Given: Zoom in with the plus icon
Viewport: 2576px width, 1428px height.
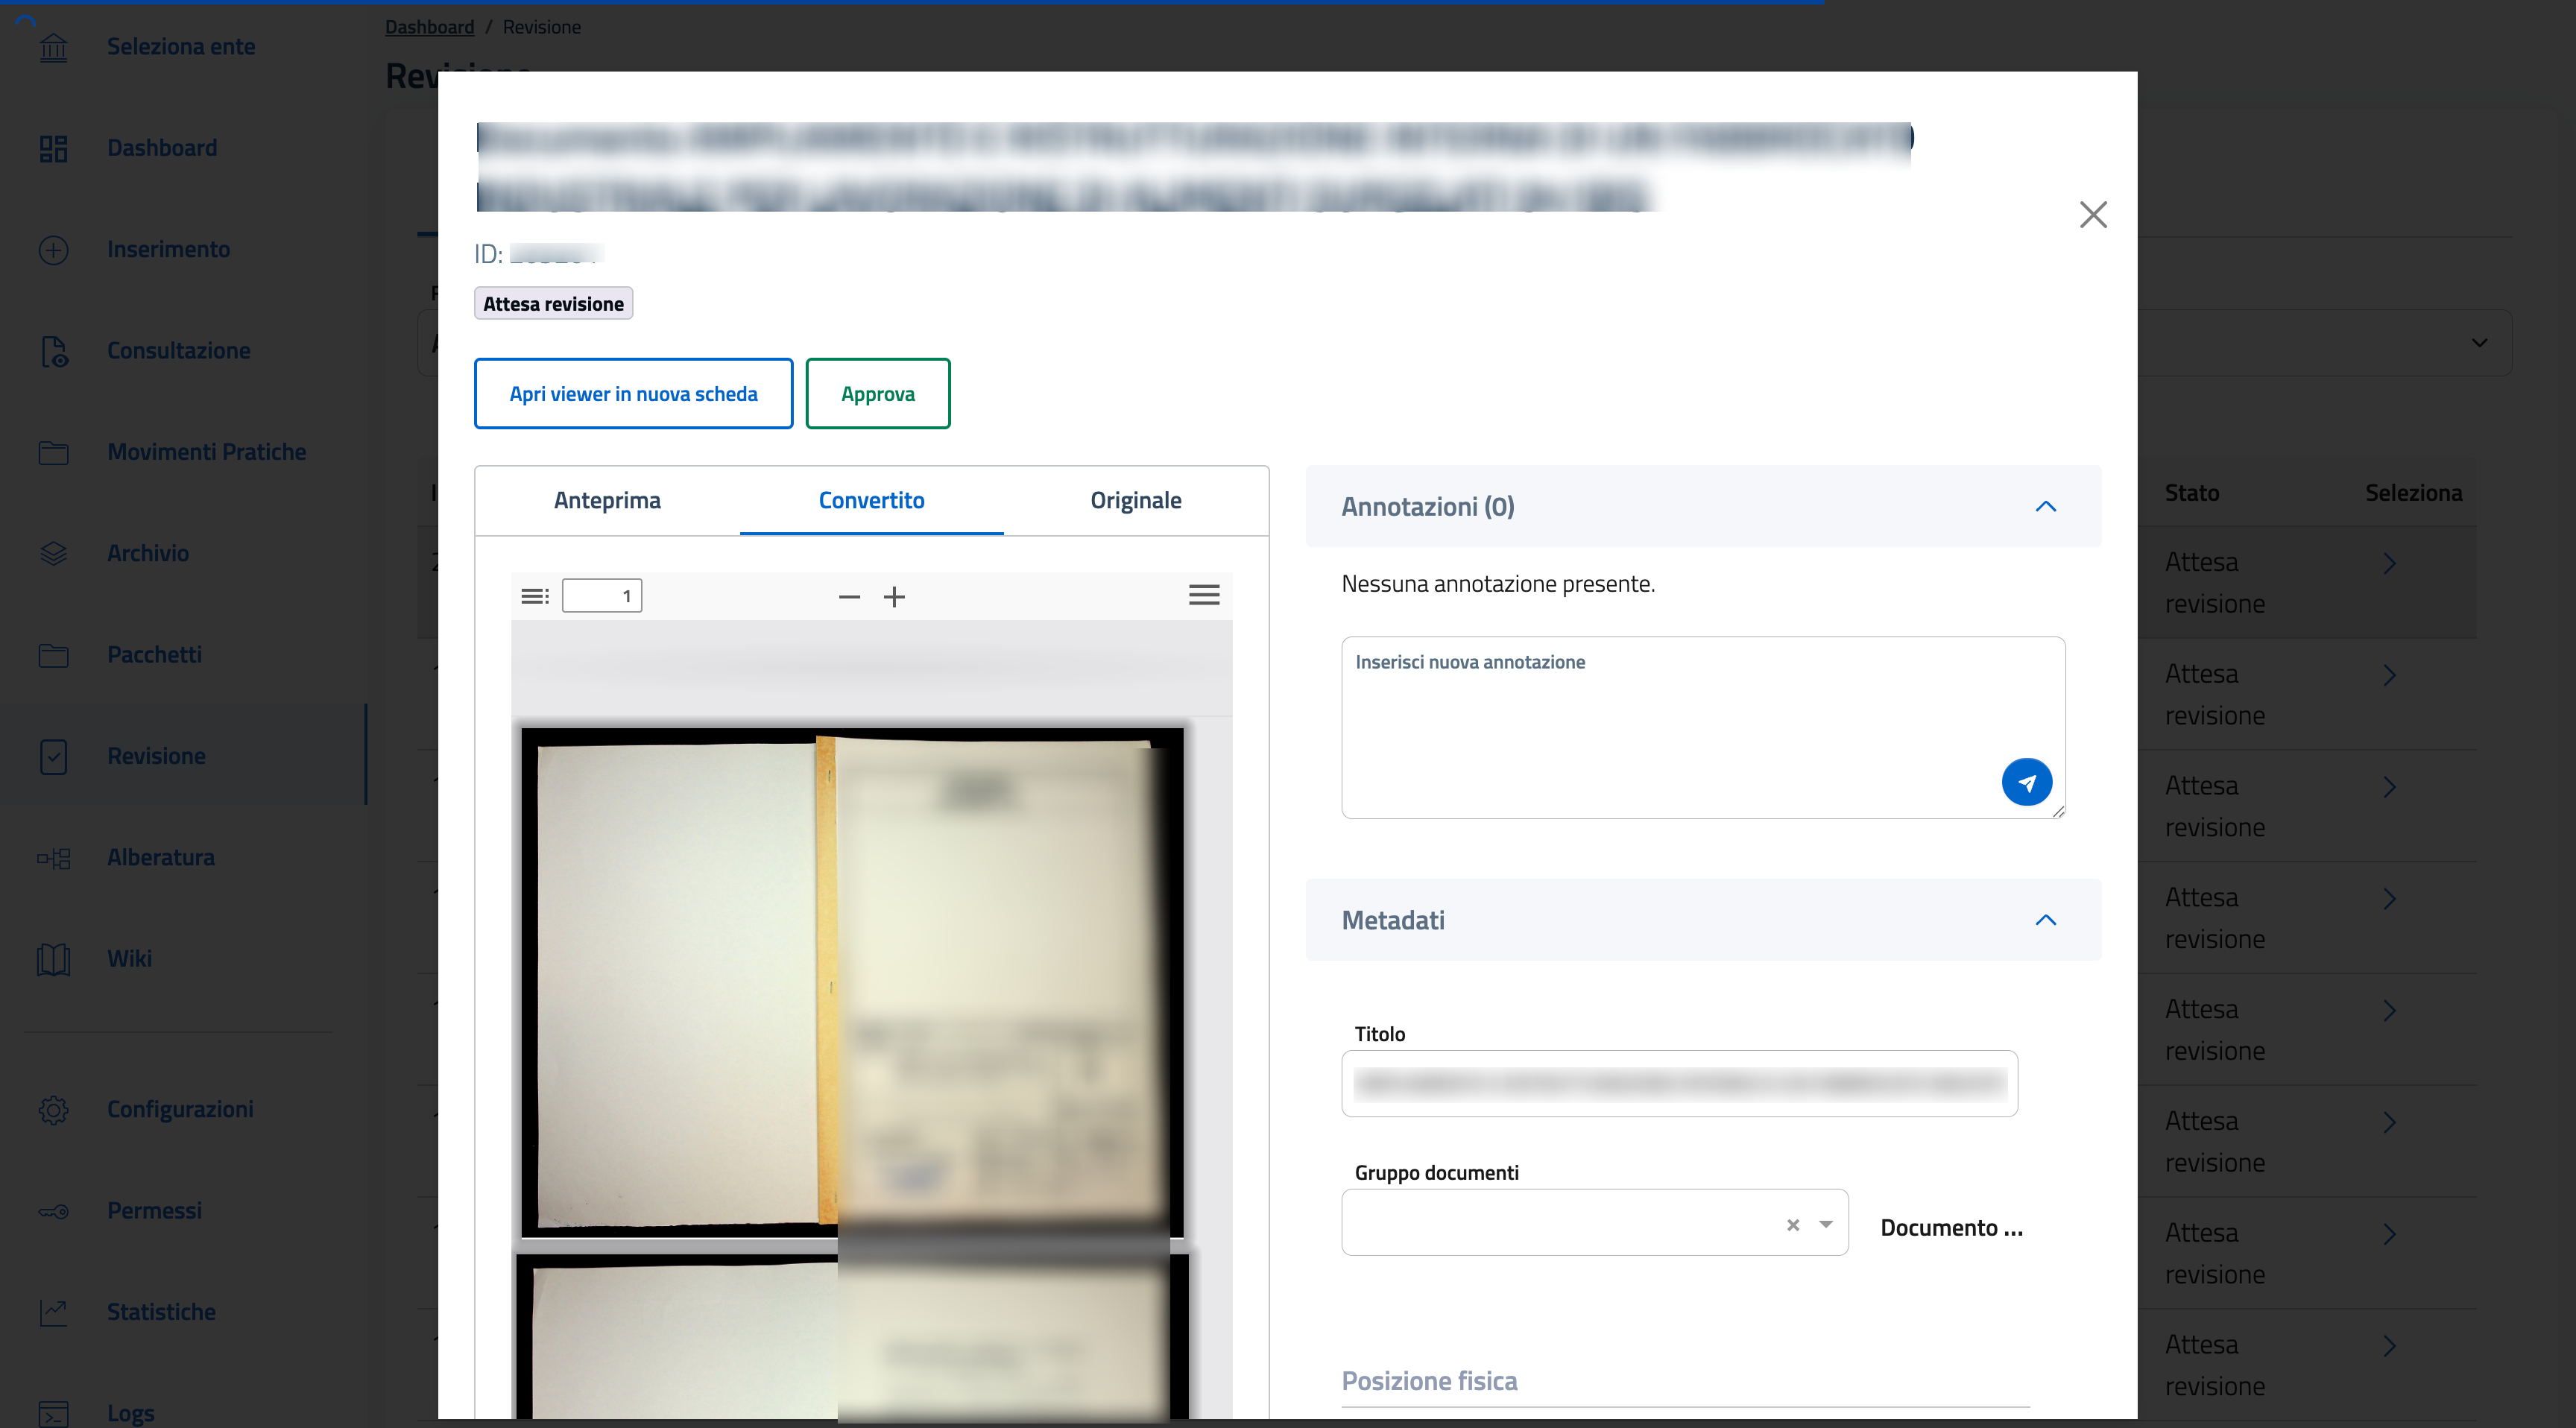Looking at the screenshot, I should 894,597.
